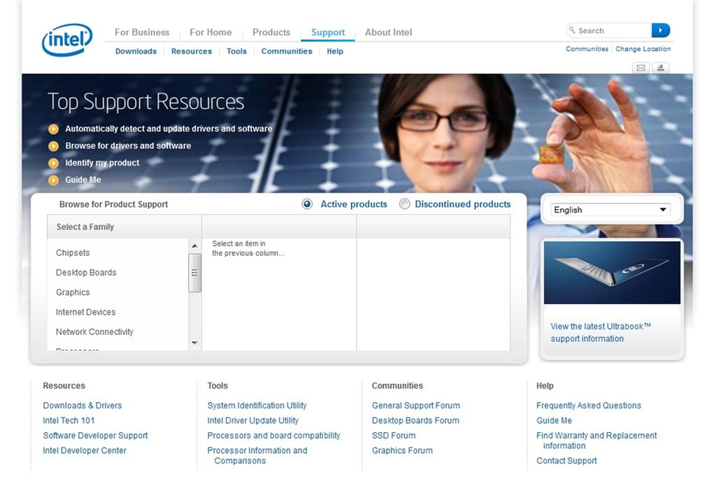Click the Intel logo
The height and width of the screenshot is (495, 716).
point(67,41)
